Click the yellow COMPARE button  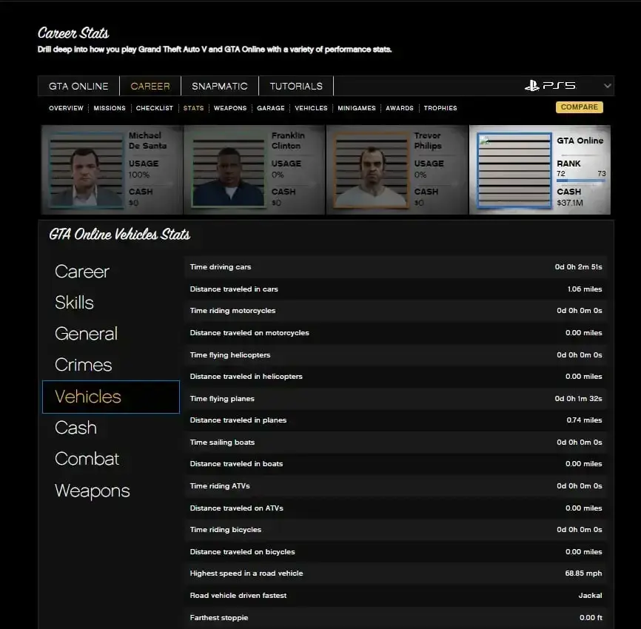pyautogui.click(x=580, y=107)
